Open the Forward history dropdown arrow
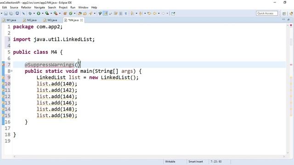Screen dimensions: 294x165 [167, 13]
